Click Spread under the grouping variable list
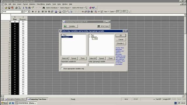 [101, 58]
